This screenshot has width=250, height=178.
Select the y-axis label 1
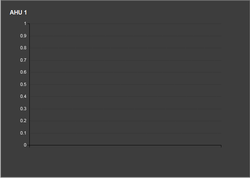tap(25, 24)
